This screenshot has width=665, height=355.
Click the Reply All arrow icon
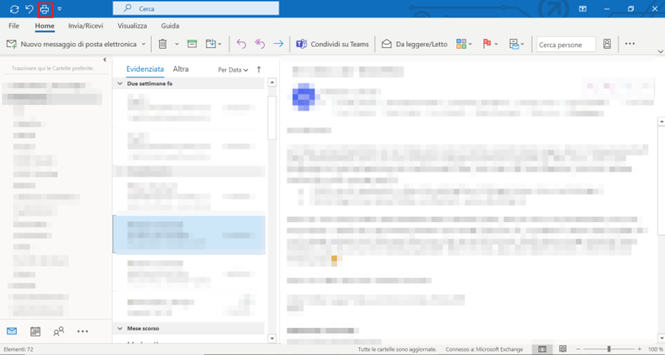click(x=260, y=44)
